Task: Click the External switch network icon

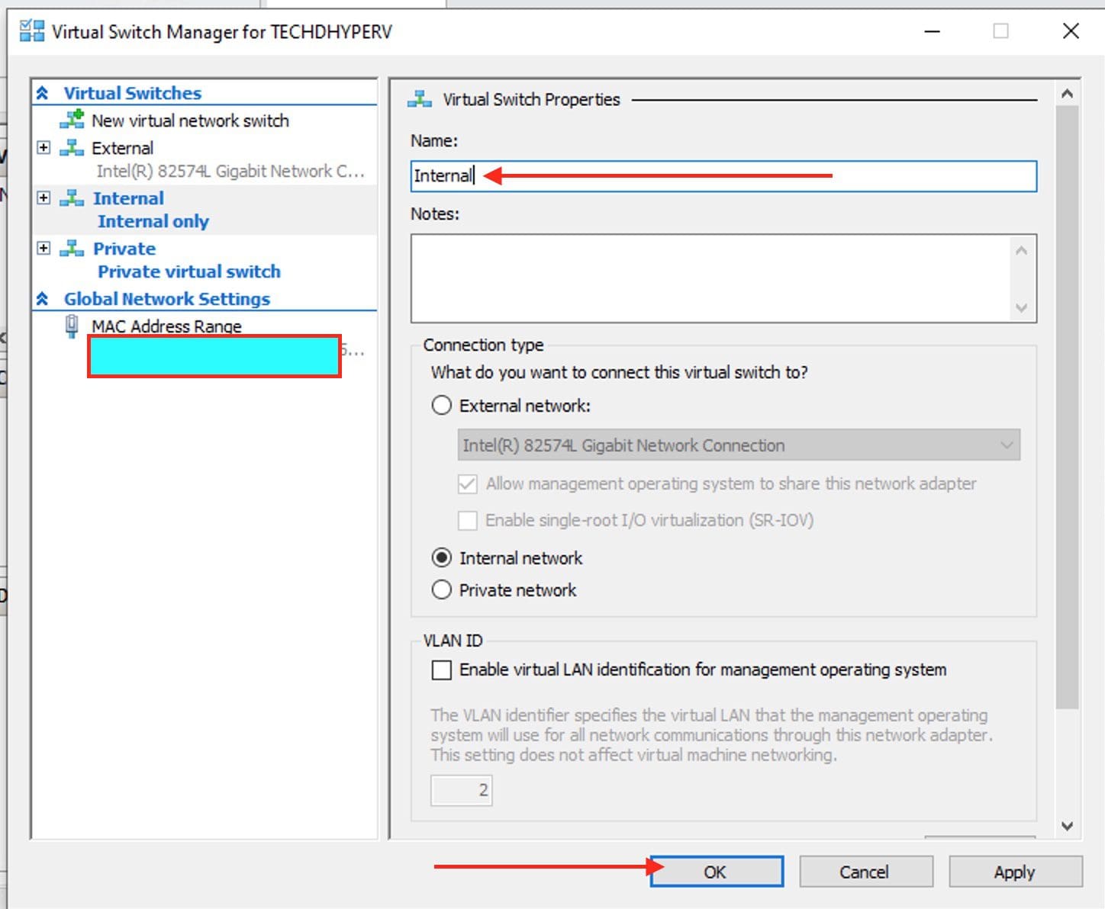Action: 72,148
